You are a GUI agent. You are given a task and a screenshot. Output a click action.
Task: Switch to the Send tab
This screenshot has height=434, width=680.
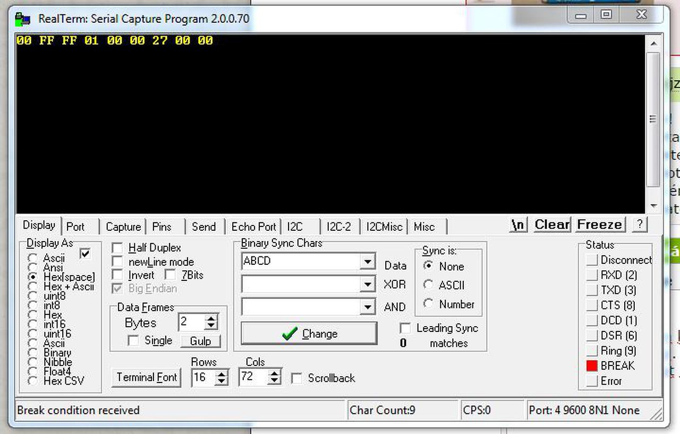204,227
